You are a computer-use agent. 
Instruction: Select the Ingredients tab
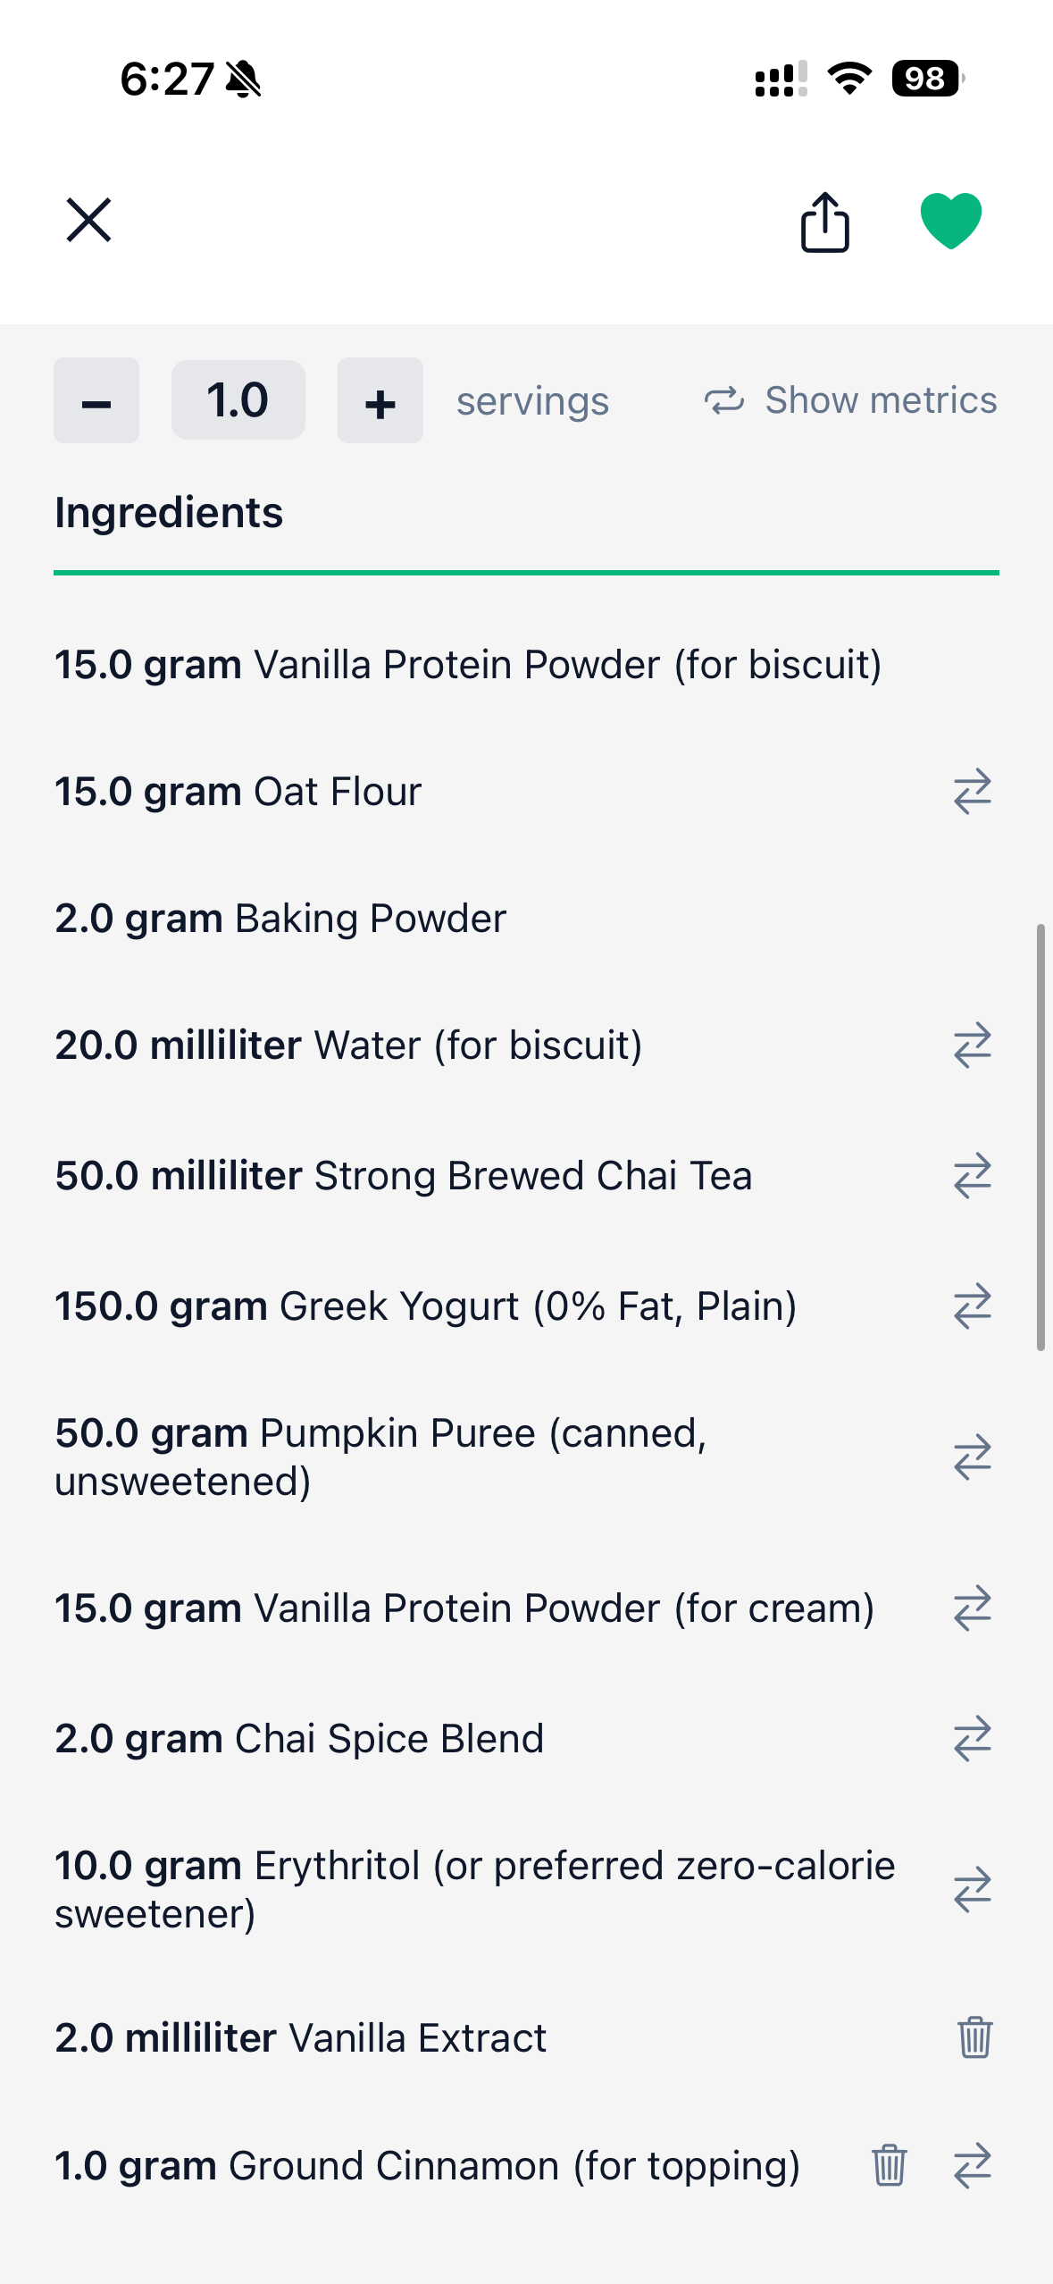pos(169,513)
